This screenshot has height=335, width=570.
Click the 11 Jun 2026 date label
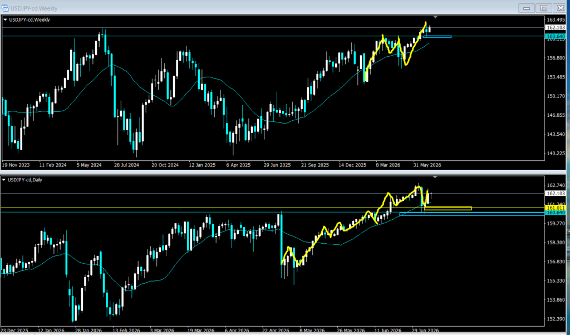coord(389,331)
